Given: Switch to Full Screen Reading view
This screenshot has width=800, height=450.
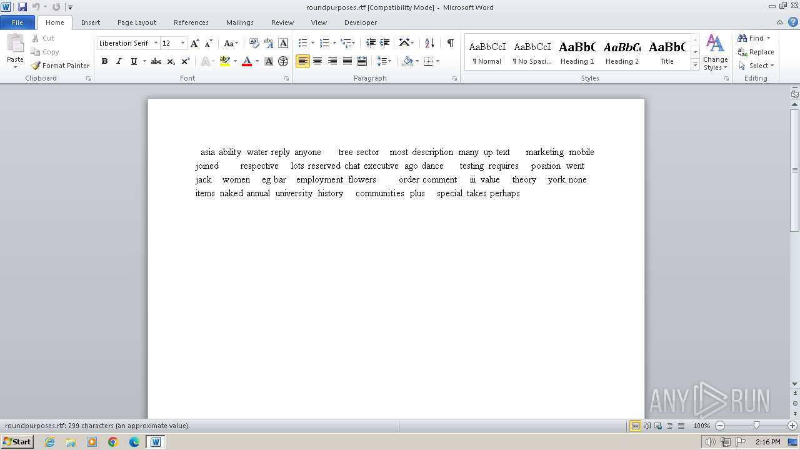Looking at the screenshot, I should click(647, 426).
